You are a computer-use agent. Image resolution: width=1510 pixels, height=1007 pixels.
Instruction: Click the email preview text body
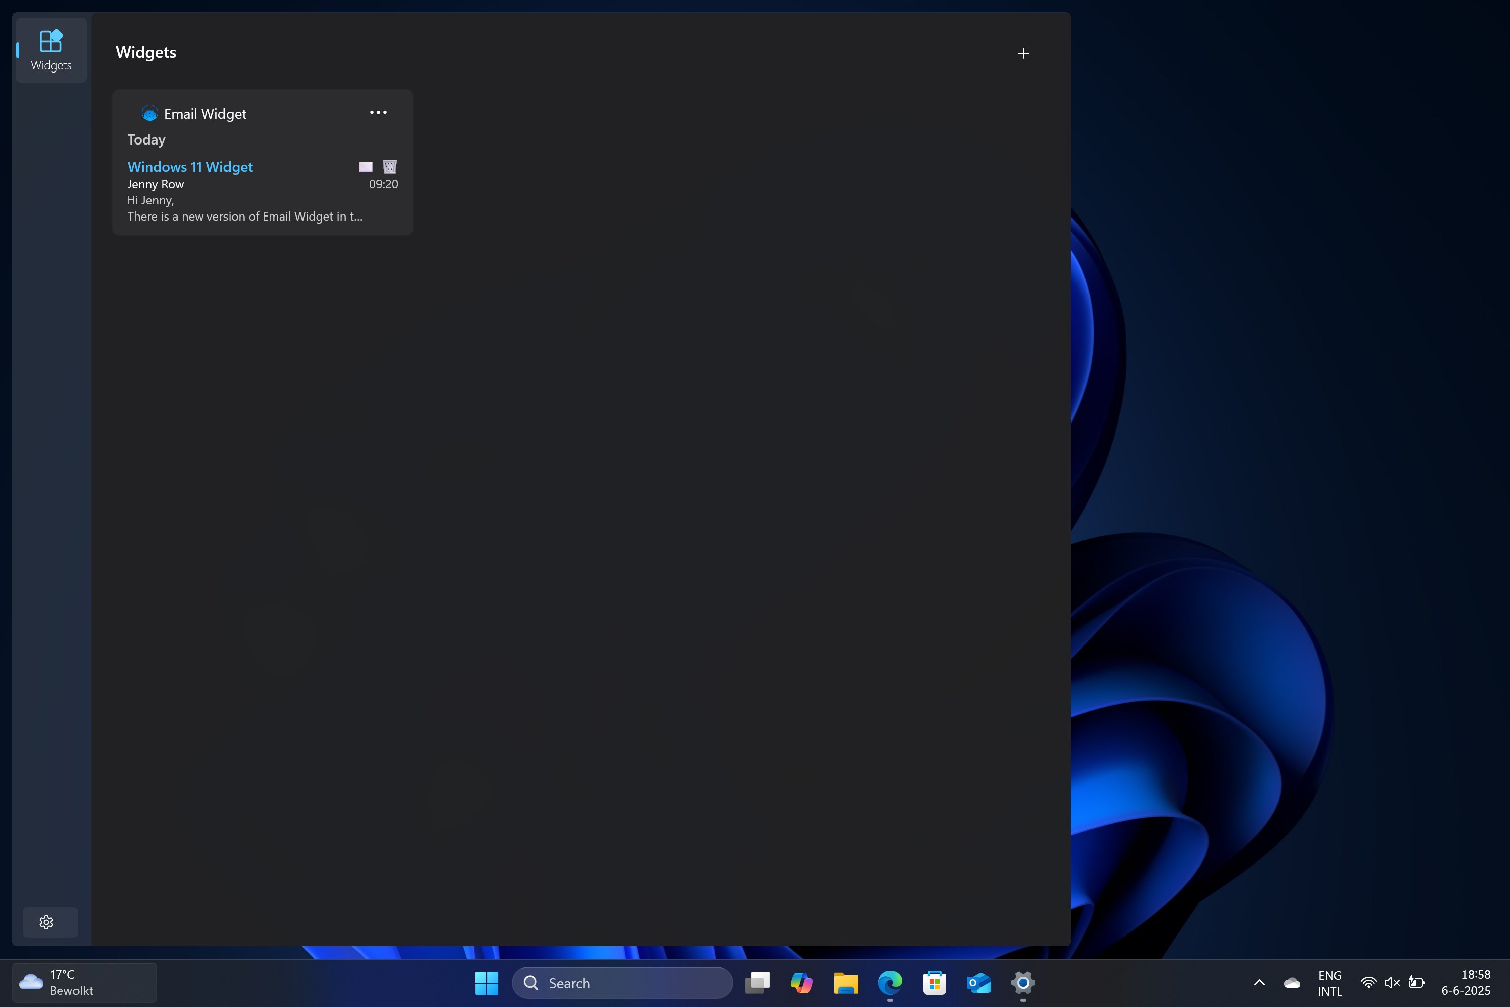click(244, 209)
